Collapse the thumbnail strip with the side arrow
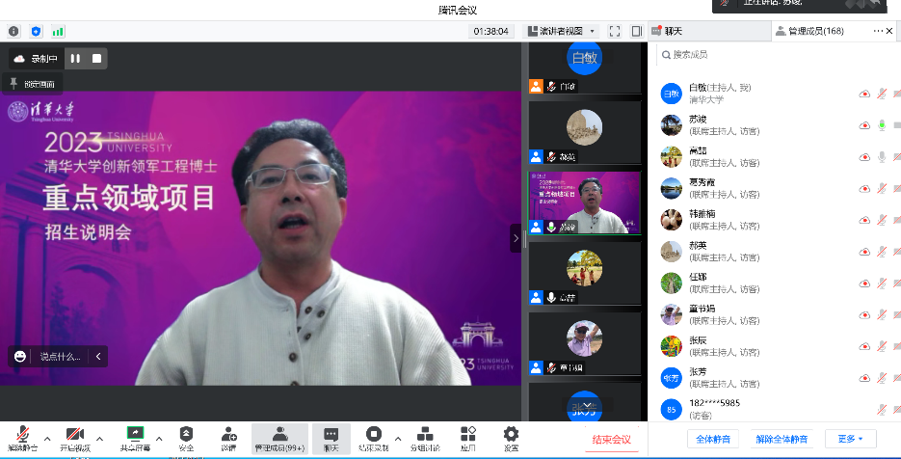The height and width of the screenshot is (459, 901). (516, 238)
